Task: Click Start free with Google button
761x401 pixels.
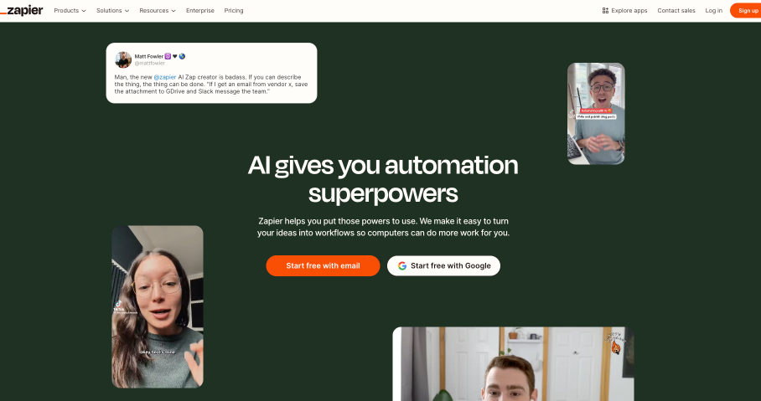Action: point(443,265)
